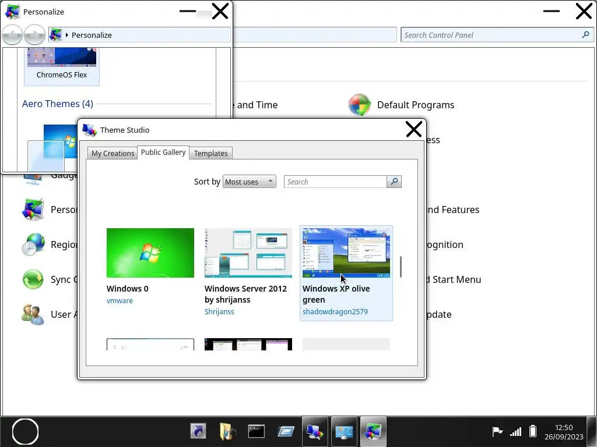Open the file explorer taskbar icon

pos(227,431)
